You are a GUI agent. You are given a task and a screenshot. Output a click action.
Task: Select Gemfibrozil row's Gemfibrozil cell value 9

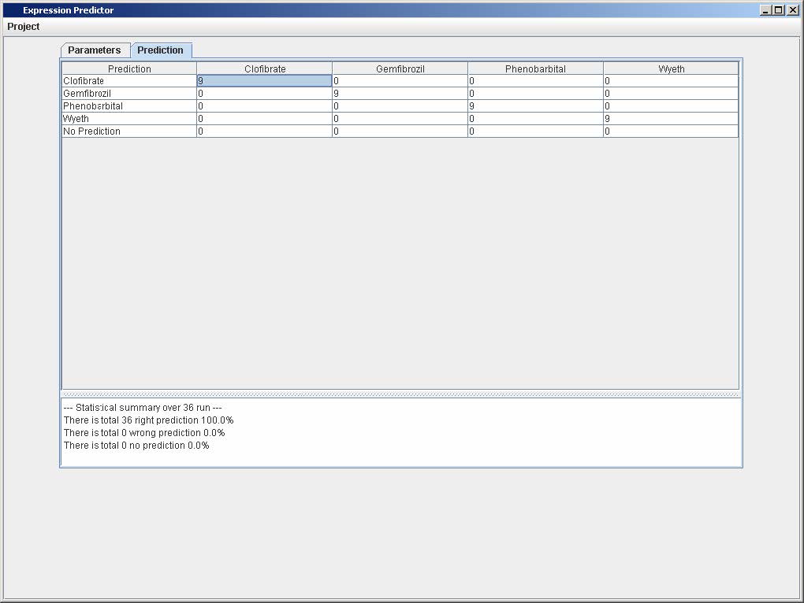click(x=400, y=94)
